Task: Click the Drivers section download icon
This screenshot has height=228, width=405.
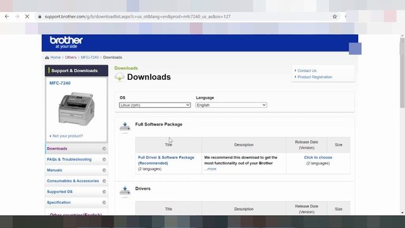Action: (125, 191)
